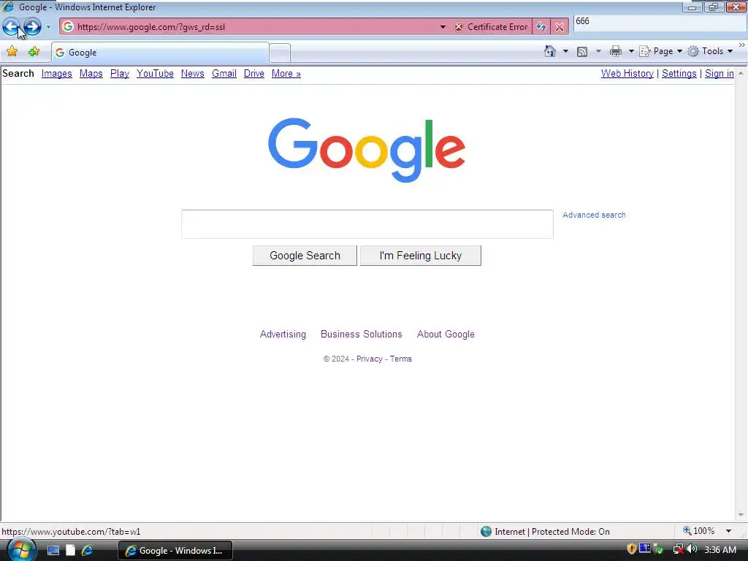The height and width of the screenshot is (561, 748).
Task: Open the About Google footer link
Action: [446, 335]
